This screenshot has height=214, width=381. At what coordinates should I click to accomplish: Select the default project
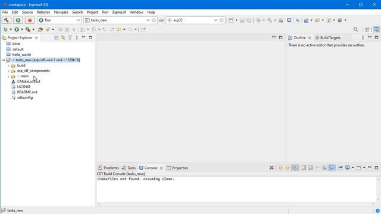18,49
